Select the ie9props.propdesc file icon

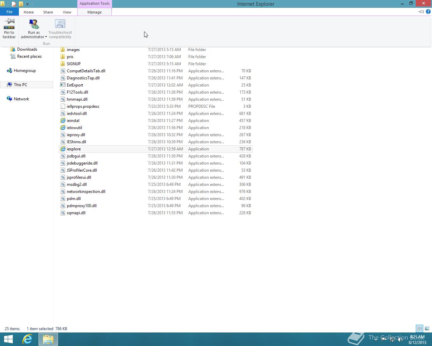point(63,106)
